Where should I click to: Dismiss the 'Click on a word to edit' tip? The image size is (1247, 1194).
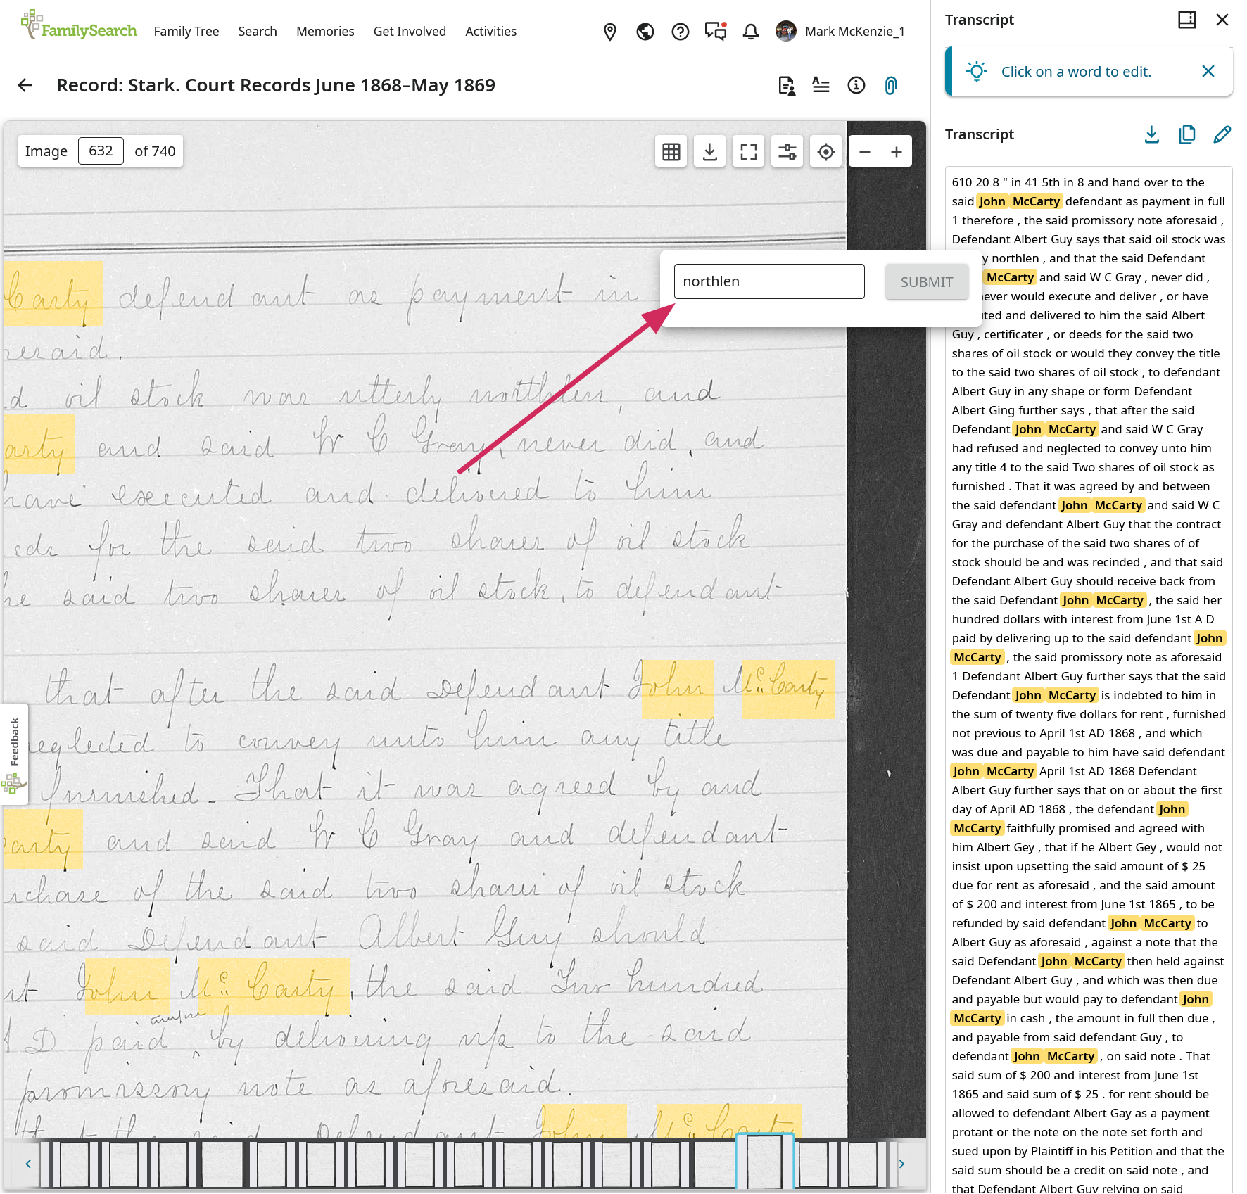coord(1208,71)
